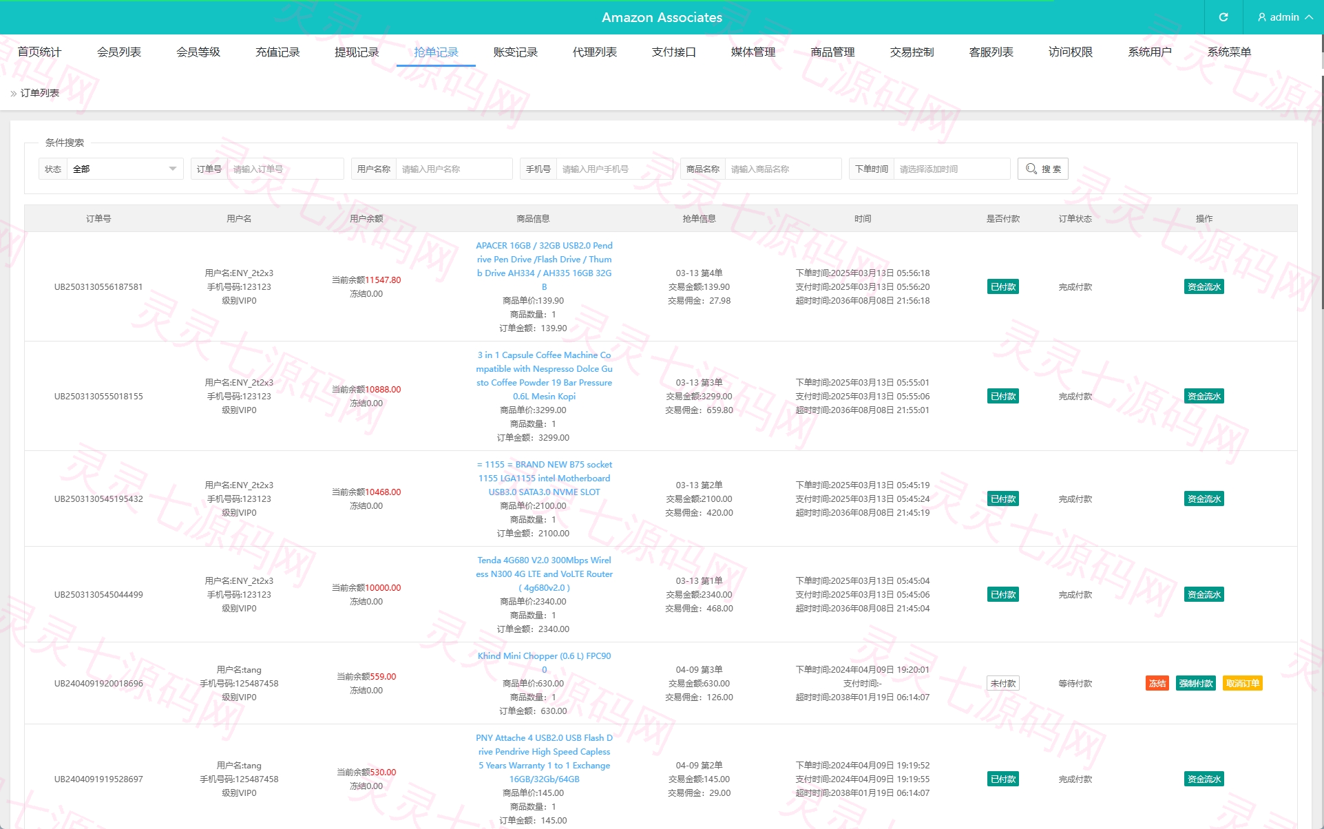Click the refresh icon in header
Screen dimensions: 1324x829
1223,17
